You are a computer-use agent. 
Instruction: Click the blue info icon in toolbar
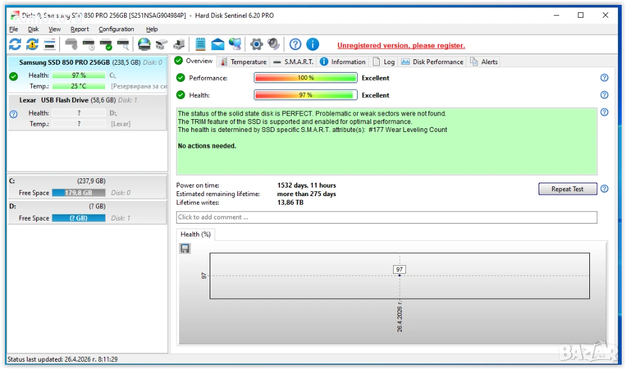pyautogui.click(x=312, y=44)
